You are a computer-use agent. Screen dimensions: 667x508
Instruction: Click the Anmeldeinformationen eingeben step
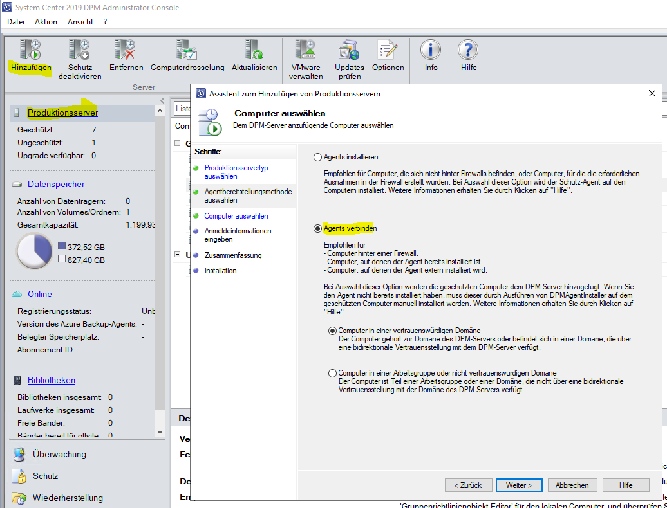pyautogui.click(x=238, y=235)
